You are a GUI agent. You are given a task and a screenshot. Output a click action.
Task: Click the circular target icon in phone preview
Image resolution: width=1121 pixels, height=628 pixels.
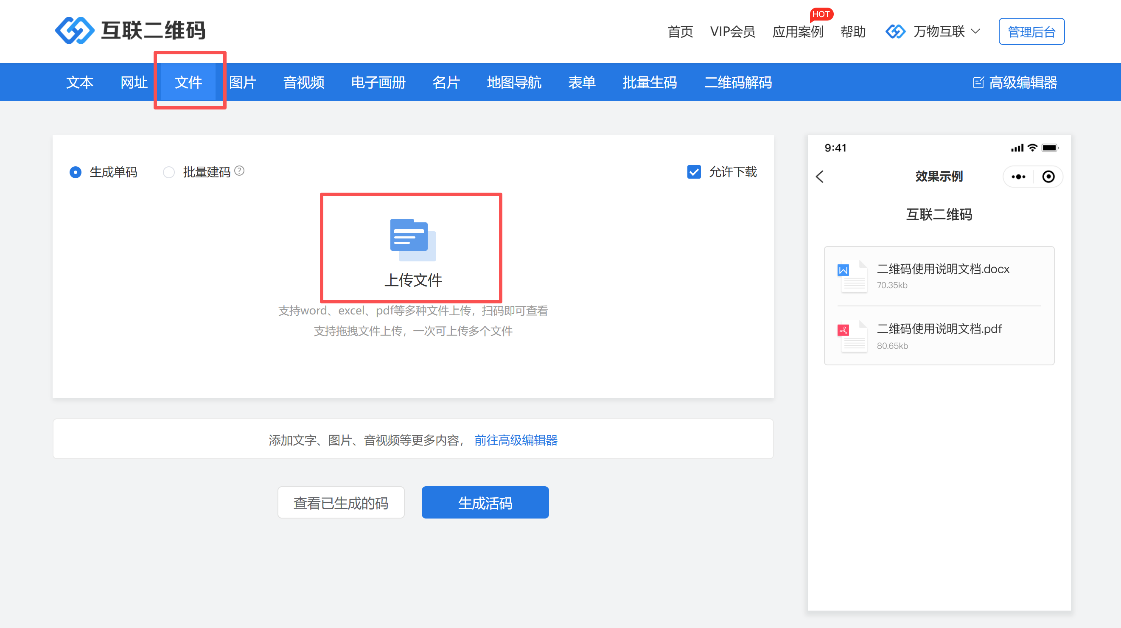click(1048, 177)
